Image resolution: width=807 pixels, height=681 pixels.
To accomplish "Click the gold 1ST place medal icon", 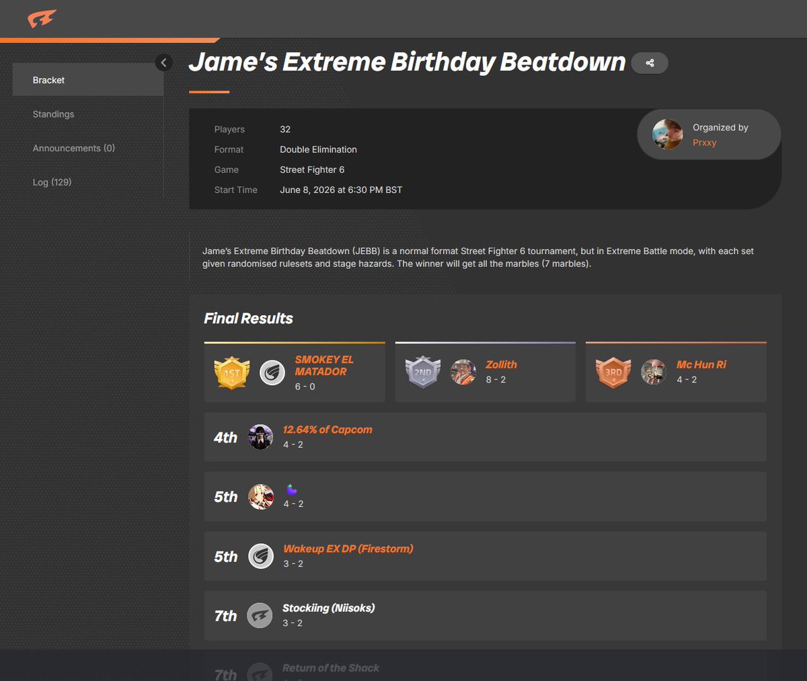I will [x=232, y=372].
